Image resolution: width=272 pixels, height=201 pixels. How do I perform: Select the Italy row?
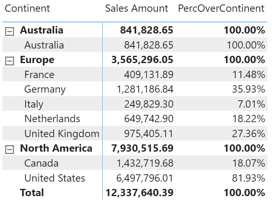[x=135, y=104]
